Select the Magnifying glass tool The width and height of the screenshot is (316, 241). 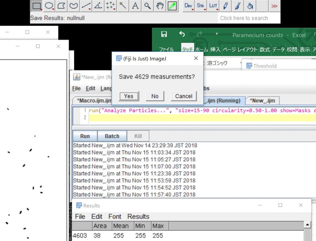148,6
